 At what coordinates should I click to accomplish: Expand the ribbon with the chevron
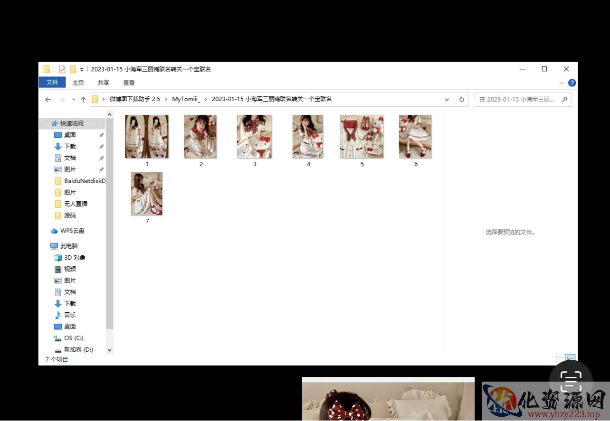click(x=562, y=83)
